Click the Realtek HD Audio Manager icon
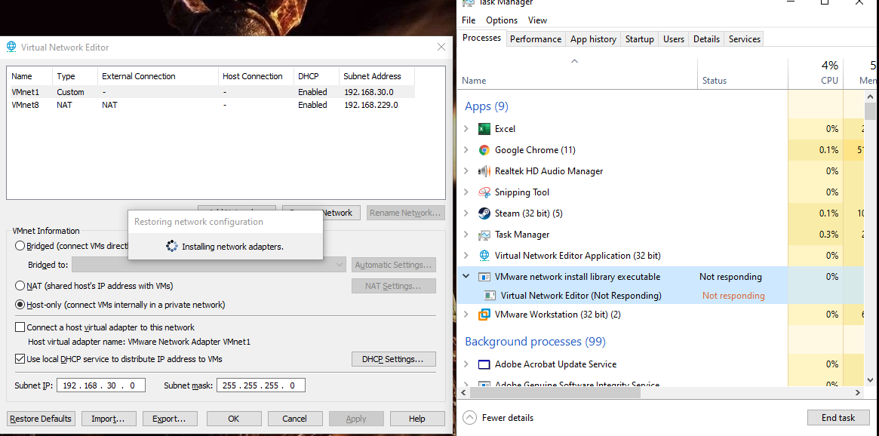Screen dimensions: 879x436 click(484, 170)
